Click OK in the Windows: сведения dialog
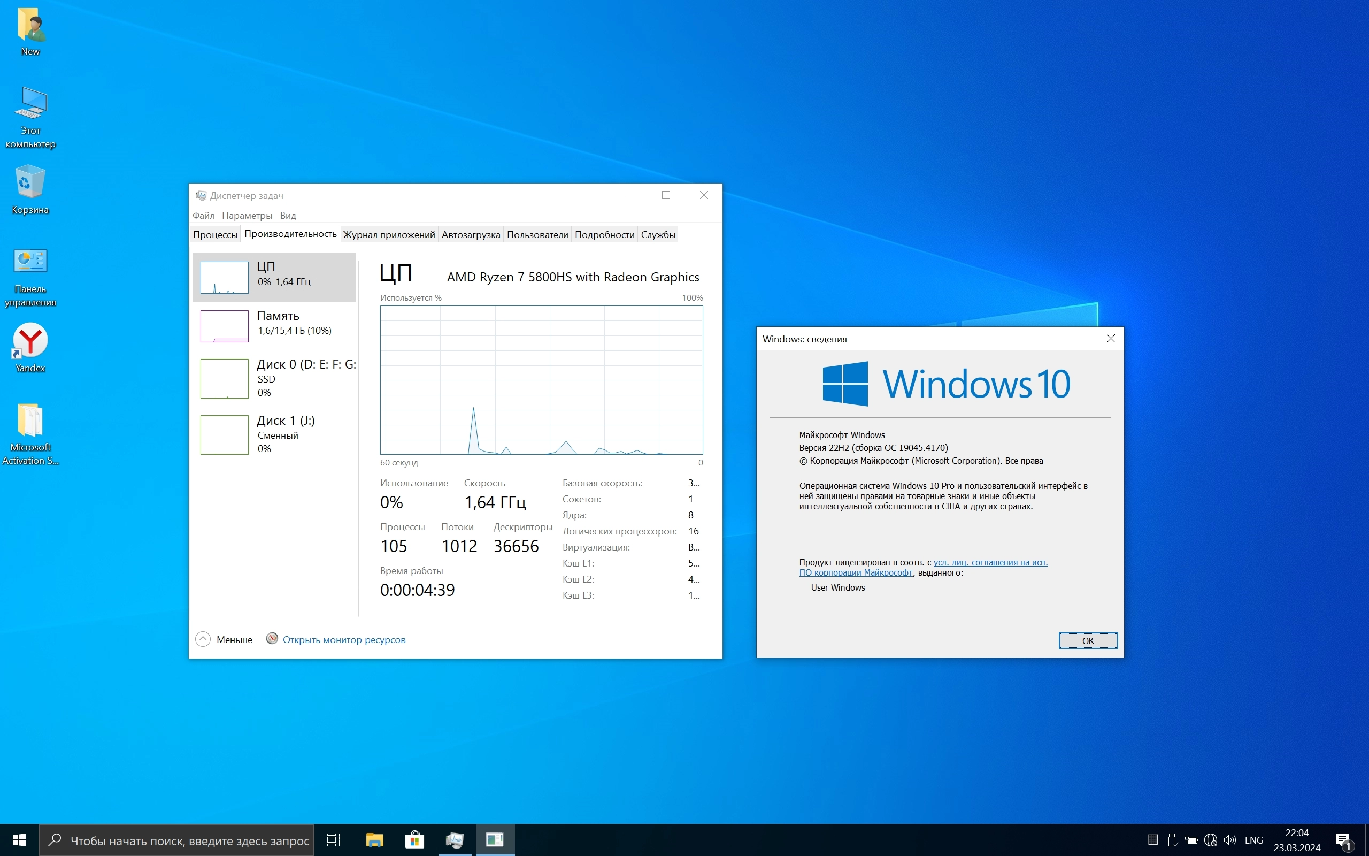1369x856 pixels. pyautogui.click(x=1087, y=641)
